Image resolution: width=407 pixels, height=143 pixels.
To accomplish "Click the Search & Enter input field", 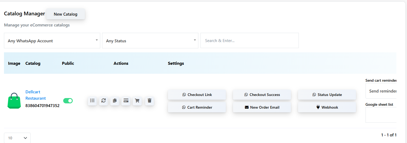I will tap(249, 41).
